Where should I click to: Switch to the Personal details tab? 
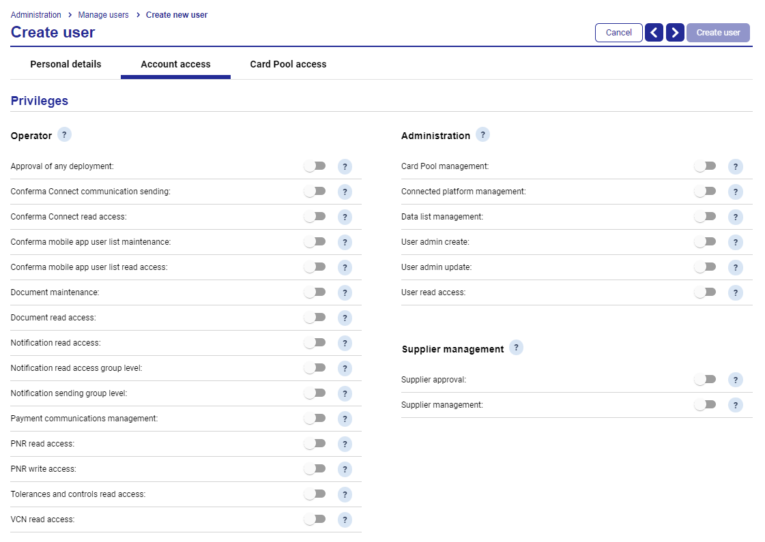pos(66,64)
